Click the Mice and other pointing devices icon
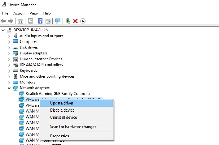Screen dimensions: 219x145 tap(15, 76)
